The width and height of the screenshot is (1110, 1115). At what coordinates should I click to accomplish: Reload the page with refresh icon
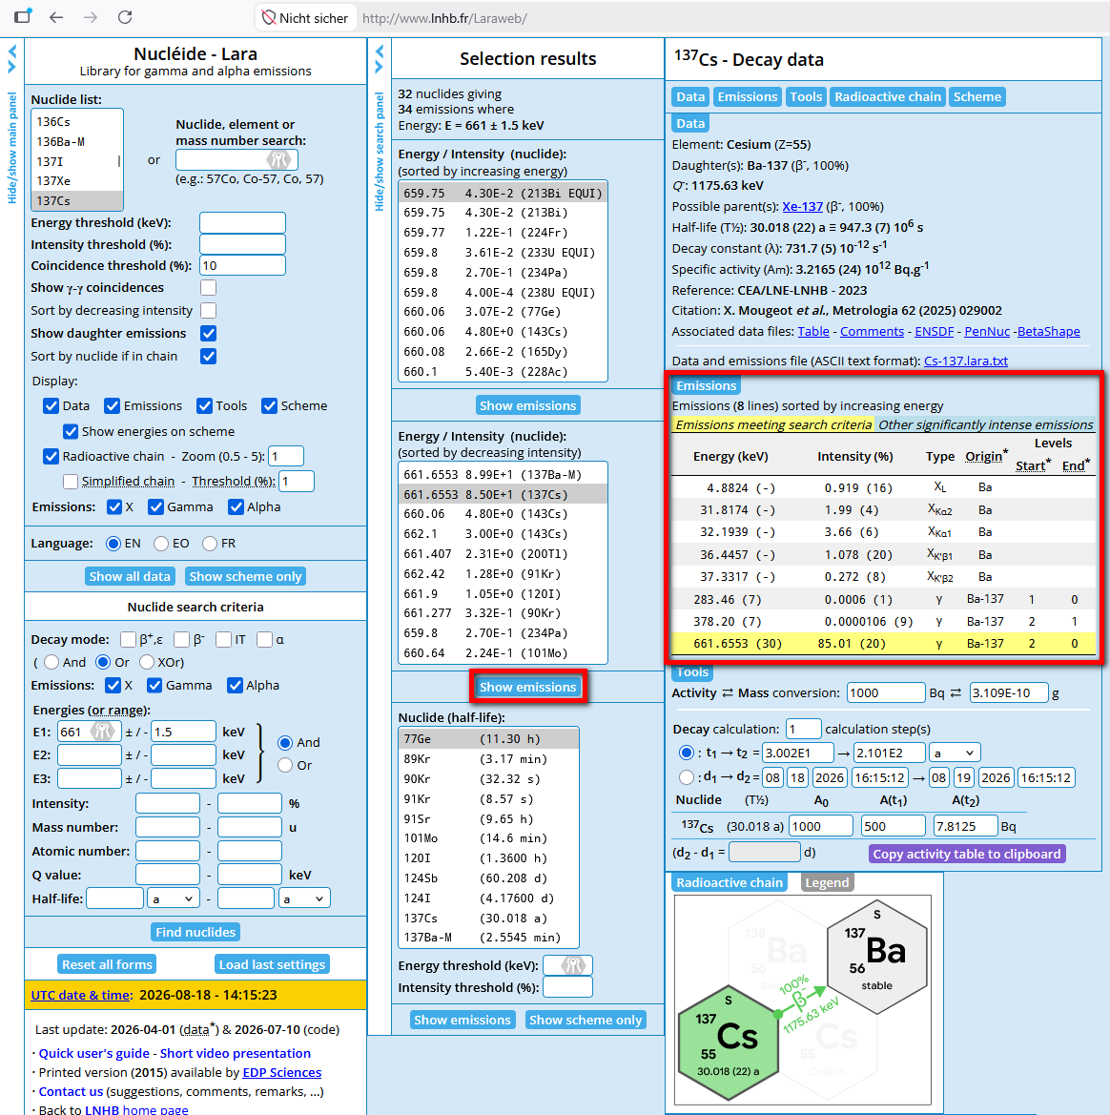pyautogui.click(x=125, y=17)
